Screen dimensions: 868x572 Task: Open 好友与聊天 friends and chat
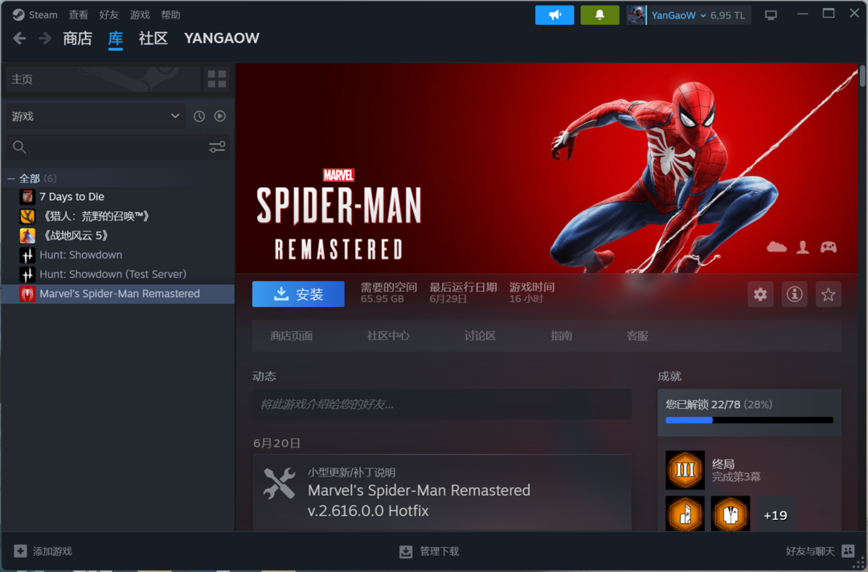point(821,551)
